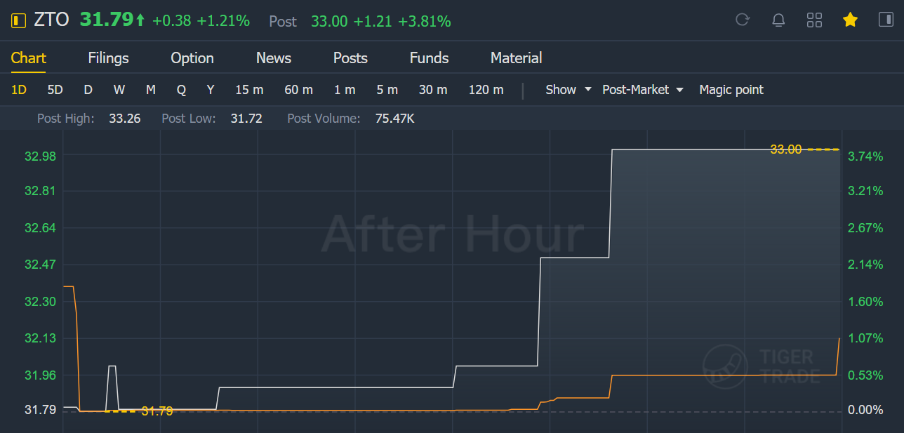Screen dimensions: 904x433
Task: Select the 1D timeframe
Action: (19, 90)
